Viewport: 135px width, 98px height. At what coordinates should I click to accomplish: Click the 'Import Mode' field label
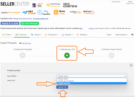(12, 76)
